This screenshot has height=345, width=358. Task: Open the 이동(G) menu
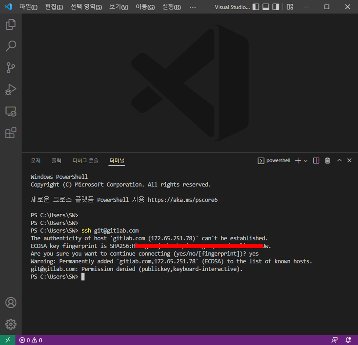(145, 7)
